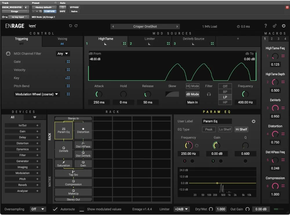Set filter type to HP

coord(225,102)
